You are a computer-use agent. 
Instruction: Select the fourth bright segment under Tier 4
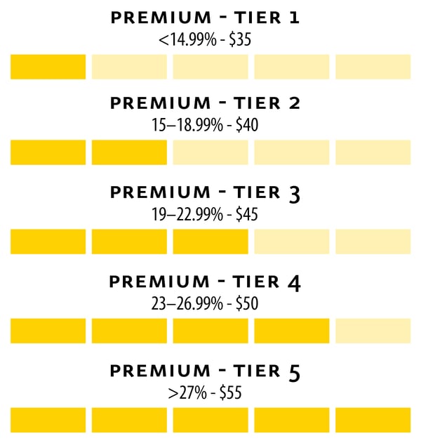tap(291, 331)
